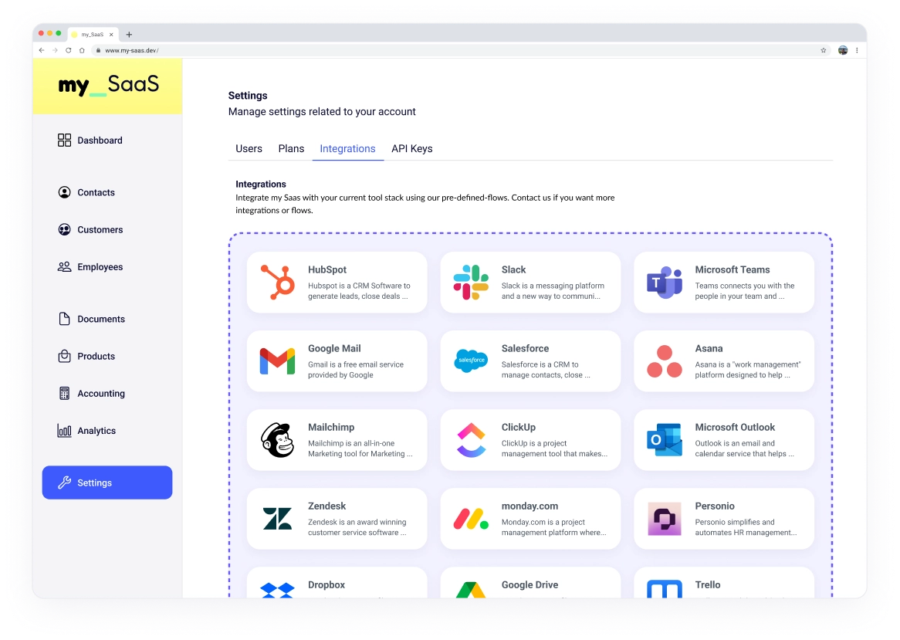Screen dimensions: 900x640
Task: Switch to the API Keys tab
Action: click(x=411, y=148)
